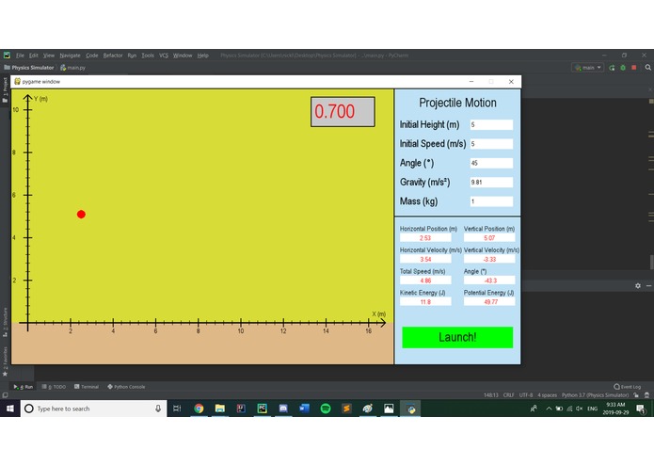
Task: Open the Tools menu
Action: tap(148, 55)
